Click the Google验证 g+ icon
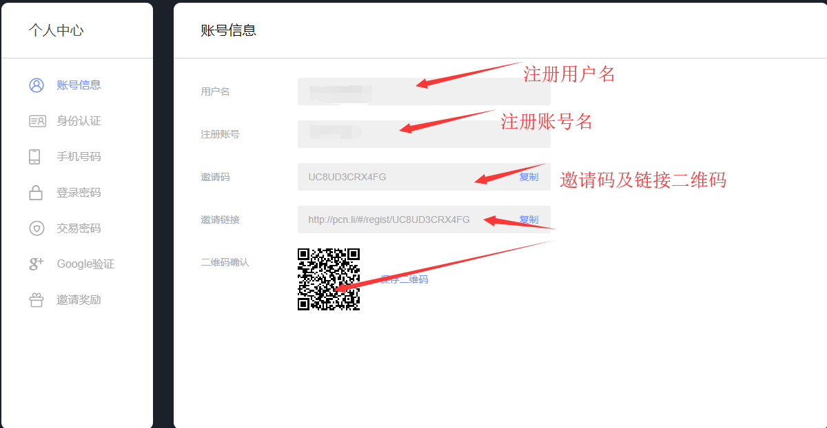827x428 pixels. pyautogui.click(x=37, y=264)
